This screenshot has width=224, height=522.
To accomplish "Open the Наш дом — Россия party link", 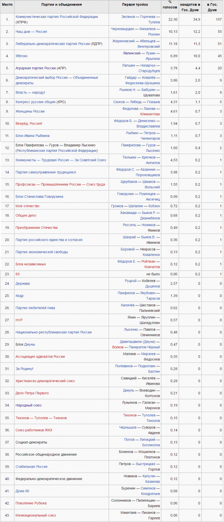I will click(31, 32).
